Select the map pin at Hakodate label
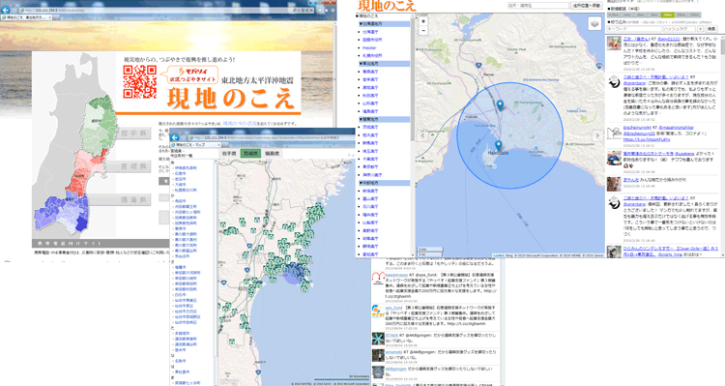Image resolution: width=725 pixels, height=386 pixels. (x=499, y=146)
